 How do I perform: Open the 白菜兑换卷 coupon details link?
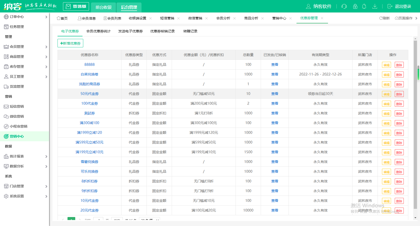89,74
